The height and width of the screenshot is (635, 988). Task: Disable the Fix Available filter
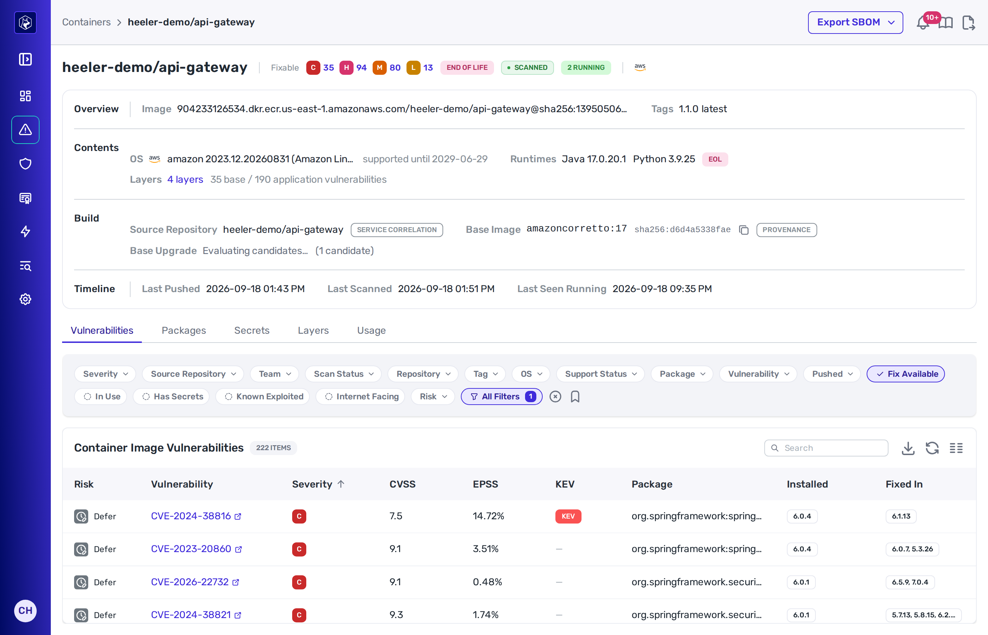(905, 374)
